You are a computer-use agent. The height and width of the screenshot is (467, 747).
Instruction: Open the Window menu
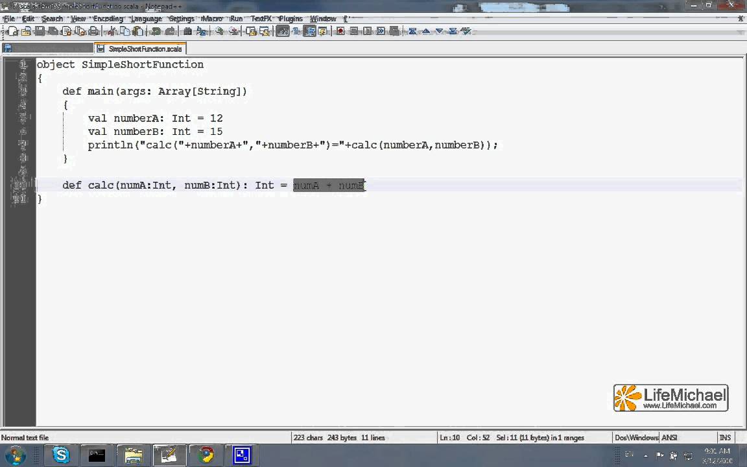323,19
